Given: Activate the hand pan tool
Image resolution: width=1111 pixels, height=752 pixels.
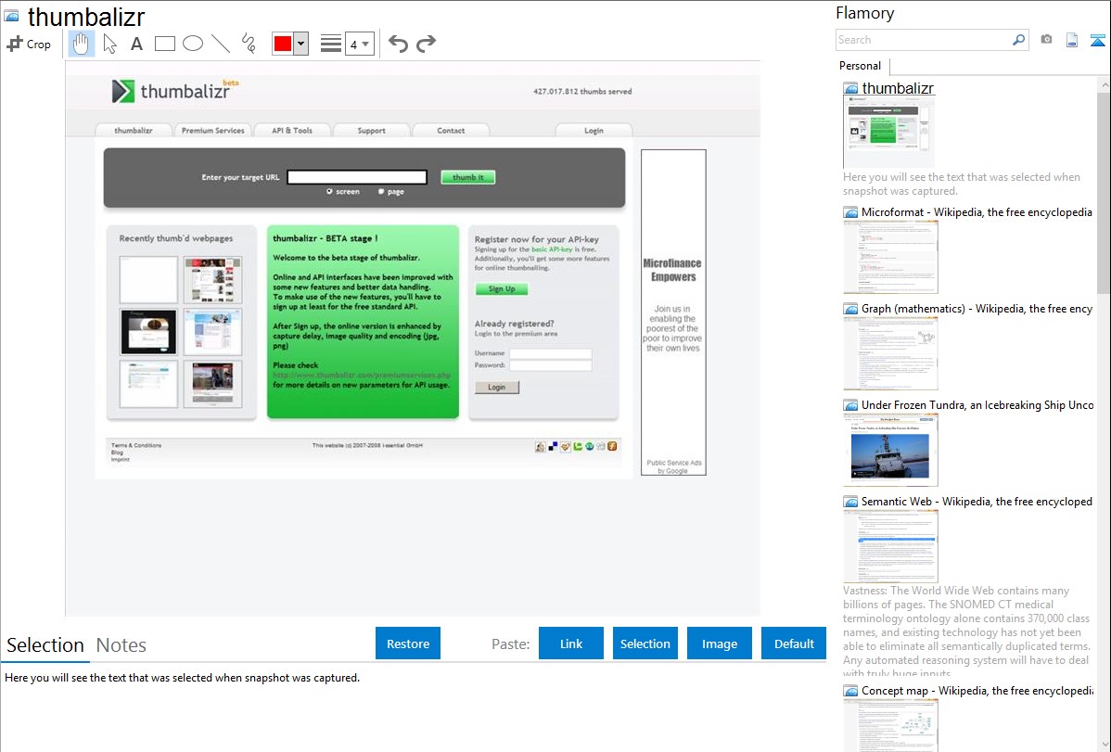Looking at the screenshot, I should click(x=82, y=44).
